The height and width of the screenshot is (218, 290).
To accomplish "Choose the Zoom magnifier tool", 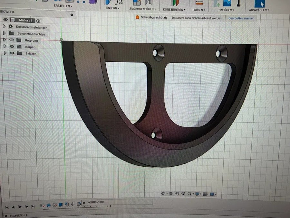I will pos(183,194).
